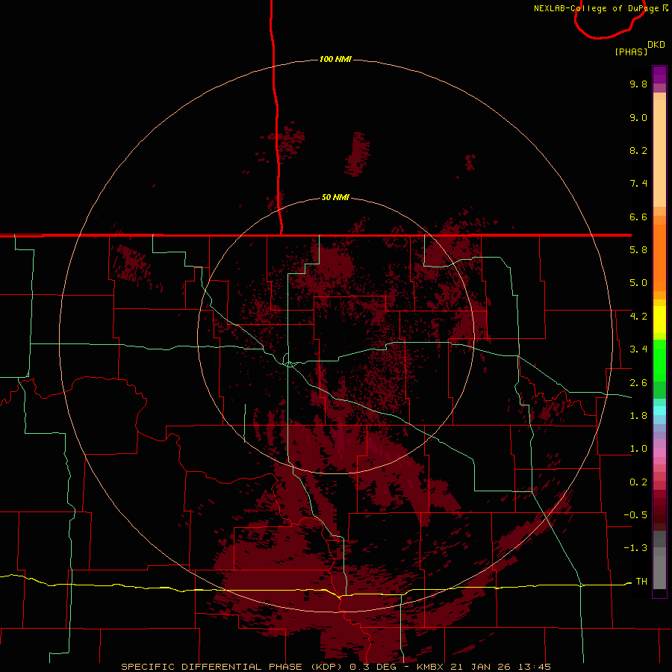Viewport: 672px width, 672px height.
Task: Click the 100 NMI range ring label
Action: [x=335, y=59]
